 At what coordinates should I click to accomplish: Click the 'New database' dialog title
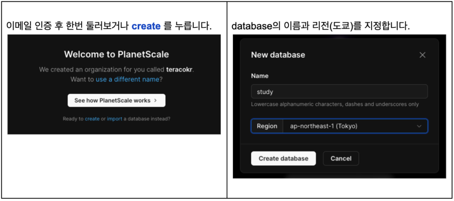pos(278,54)
